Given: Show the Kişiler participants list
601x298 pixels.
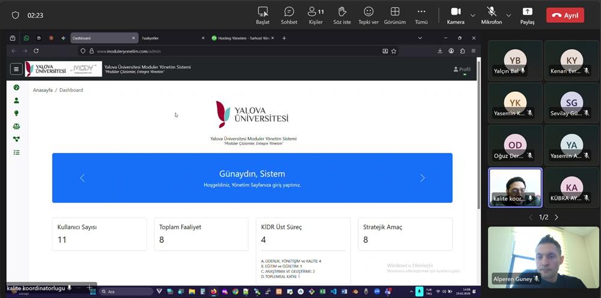Looking at the screenshot, I should (x=316, y=14).
